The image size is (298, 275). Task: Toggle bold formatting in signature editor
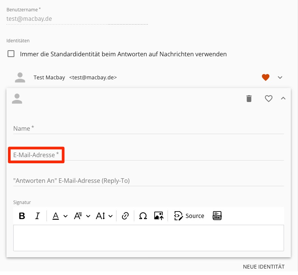point(22,216)
